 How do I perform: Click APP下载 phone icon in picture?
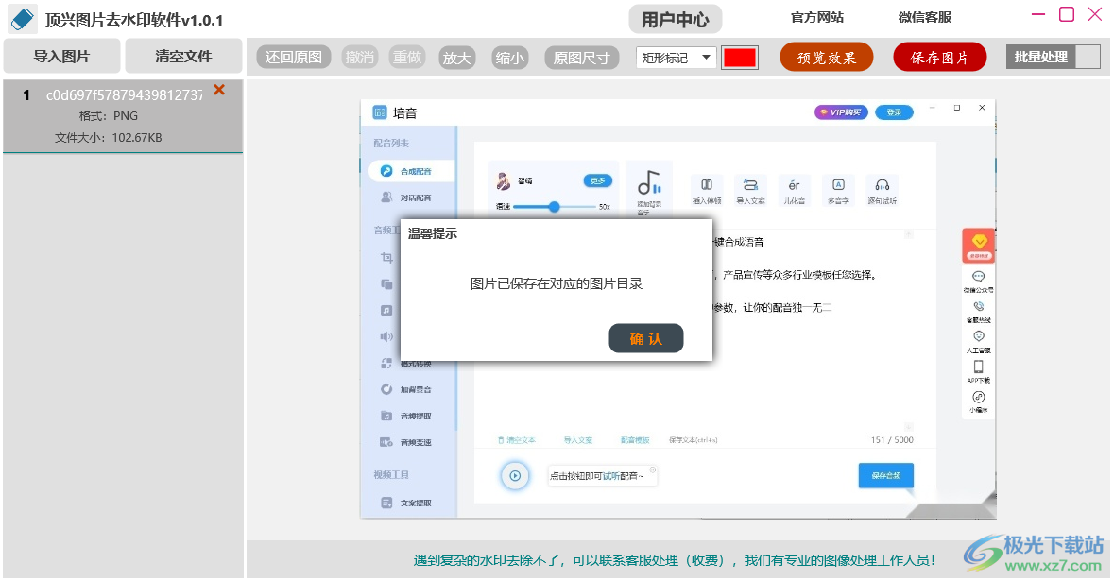[978, 367]
